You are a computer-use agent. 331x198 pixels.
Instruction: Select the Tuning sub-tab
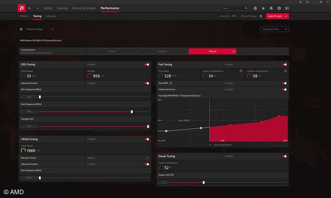(x=37, y=16)
